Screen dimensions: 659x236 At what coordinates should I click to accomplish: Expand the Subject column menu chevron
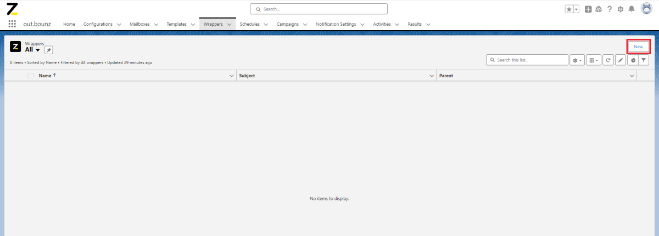(x=432, y=76)
